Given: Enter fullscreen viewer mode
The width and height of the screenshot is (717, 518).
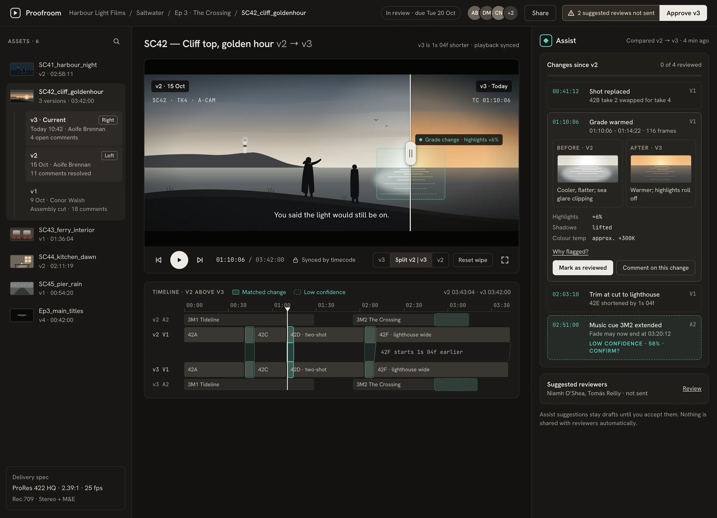Looking at the screenshot, I should 505,260.
